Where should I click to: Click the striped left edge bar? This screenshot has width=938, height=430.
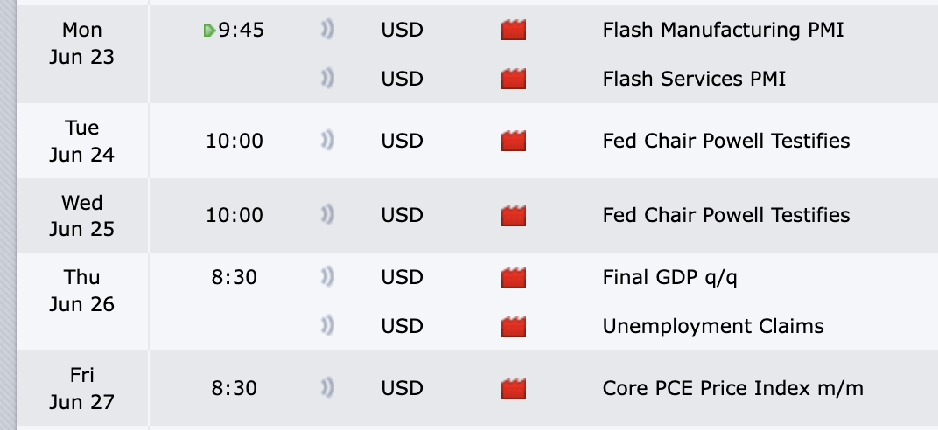(8, 215)
